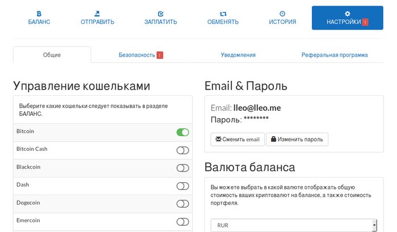Viewport: 397px width, 232px height.
Task: Open the RUR currency dropdown
Action: (294, 225)
